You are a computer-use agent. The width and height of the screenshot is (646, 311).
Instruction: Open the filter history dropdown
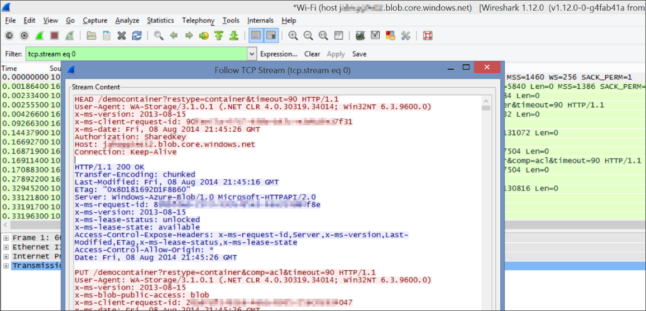pyautogui.click(x=252, y=54)
